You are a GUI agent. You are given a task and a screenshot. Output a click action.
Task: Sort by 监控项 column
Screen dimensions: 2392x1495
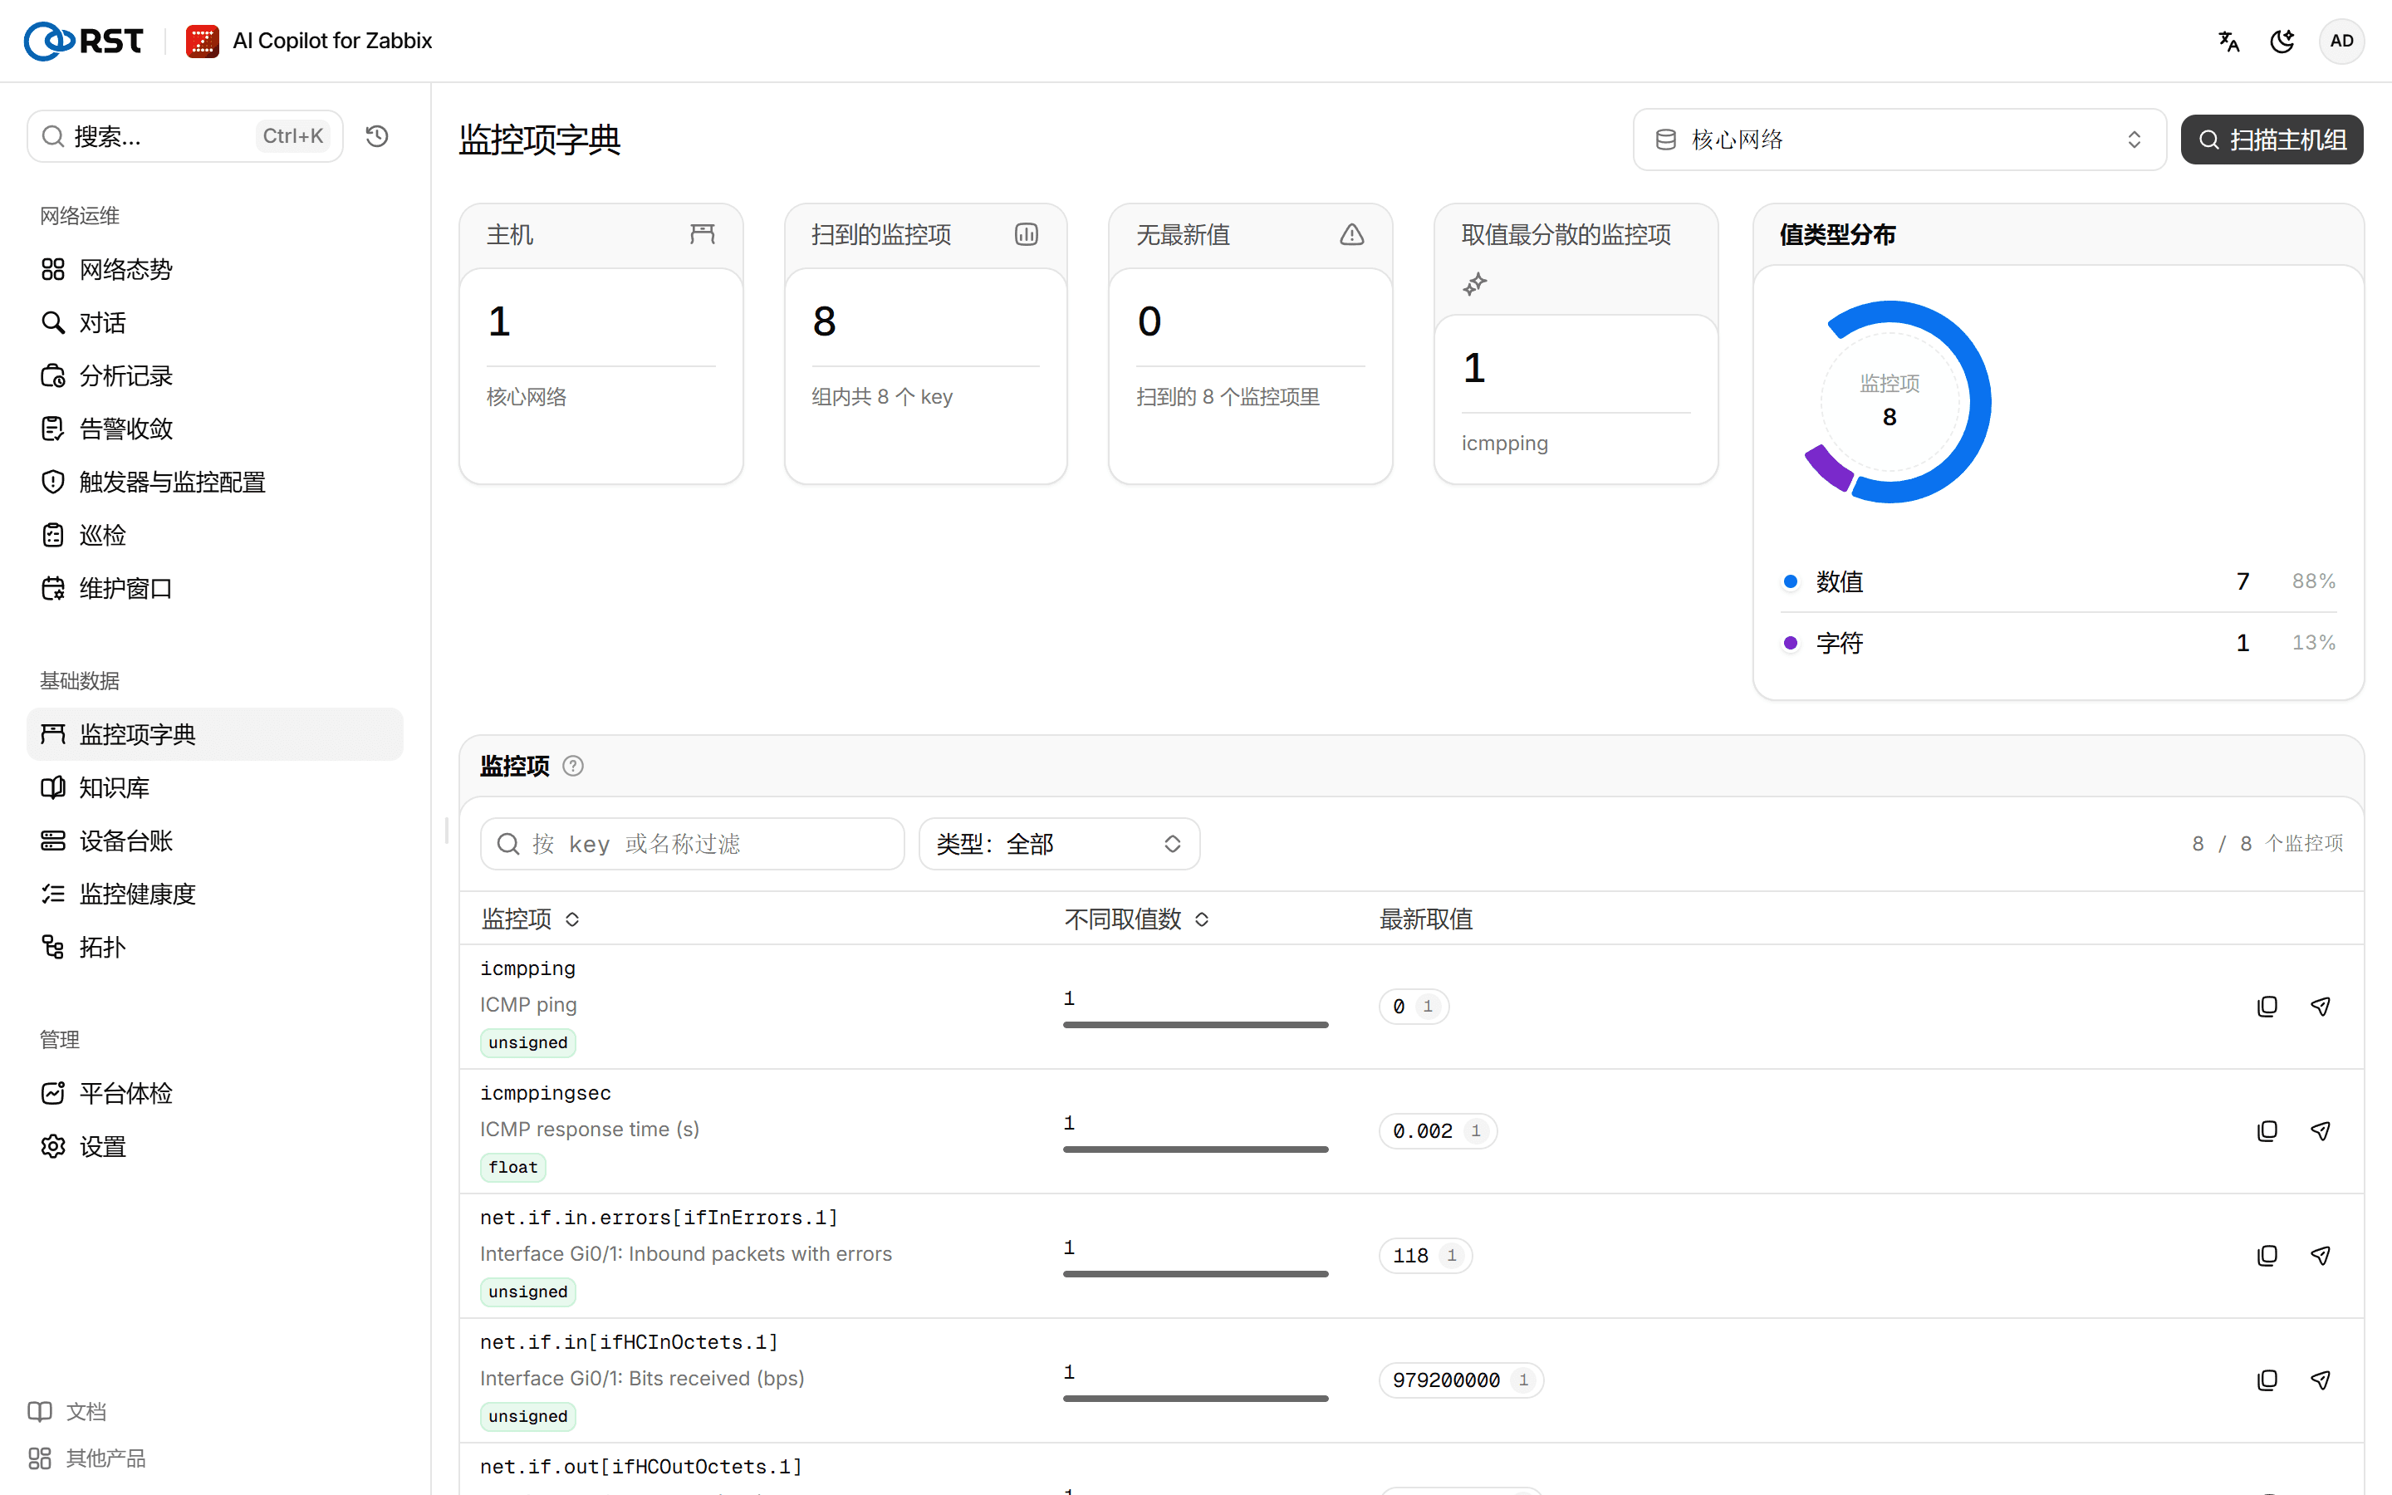tap(531, 919)
